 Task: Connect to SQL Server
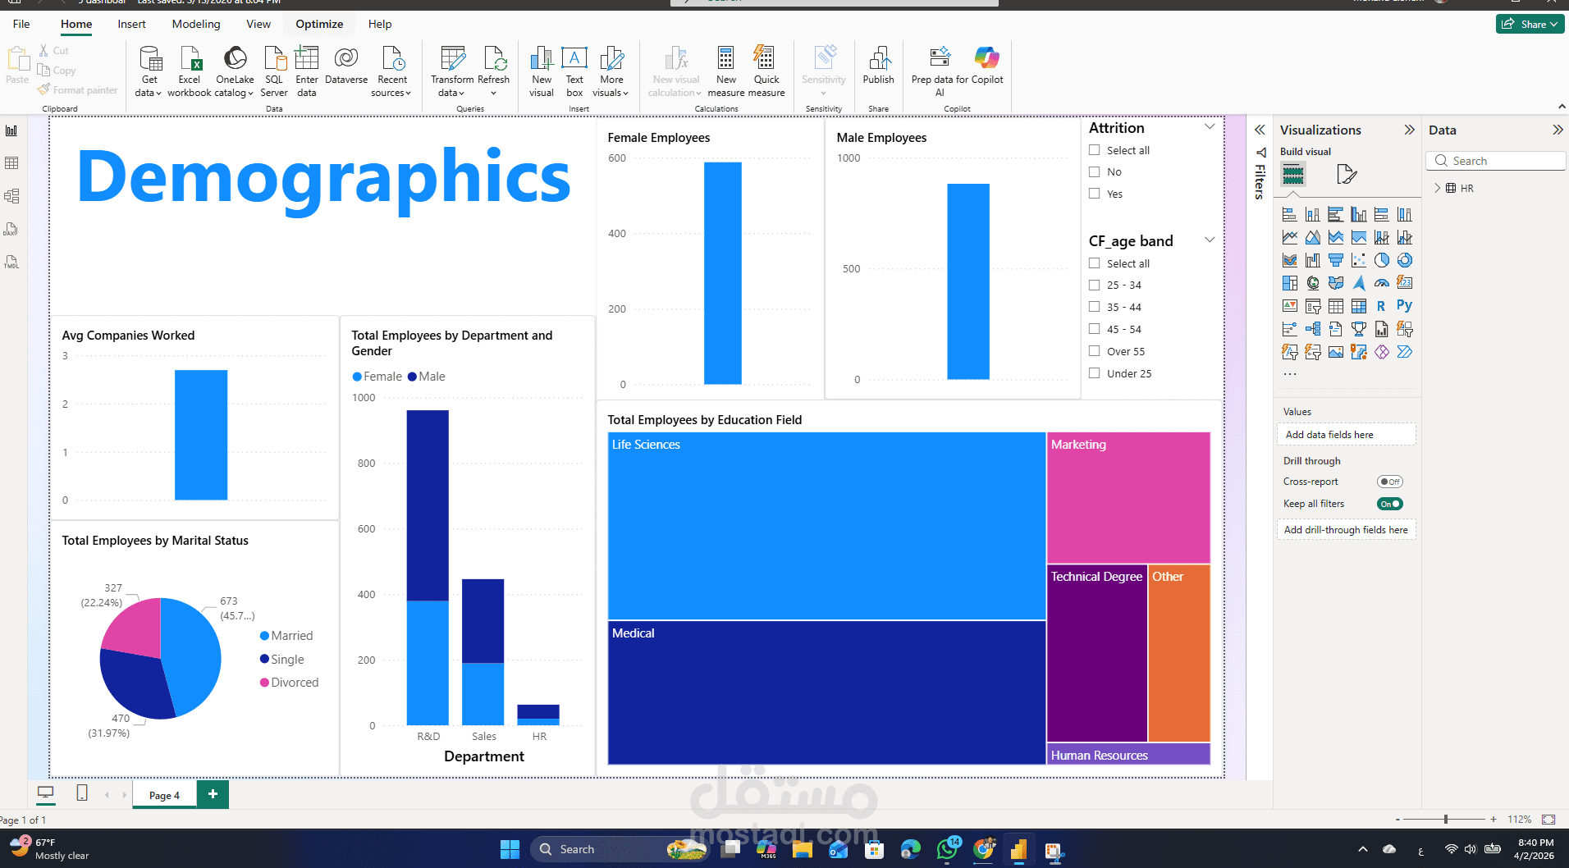pyautogui.click(x=274, y=71)
